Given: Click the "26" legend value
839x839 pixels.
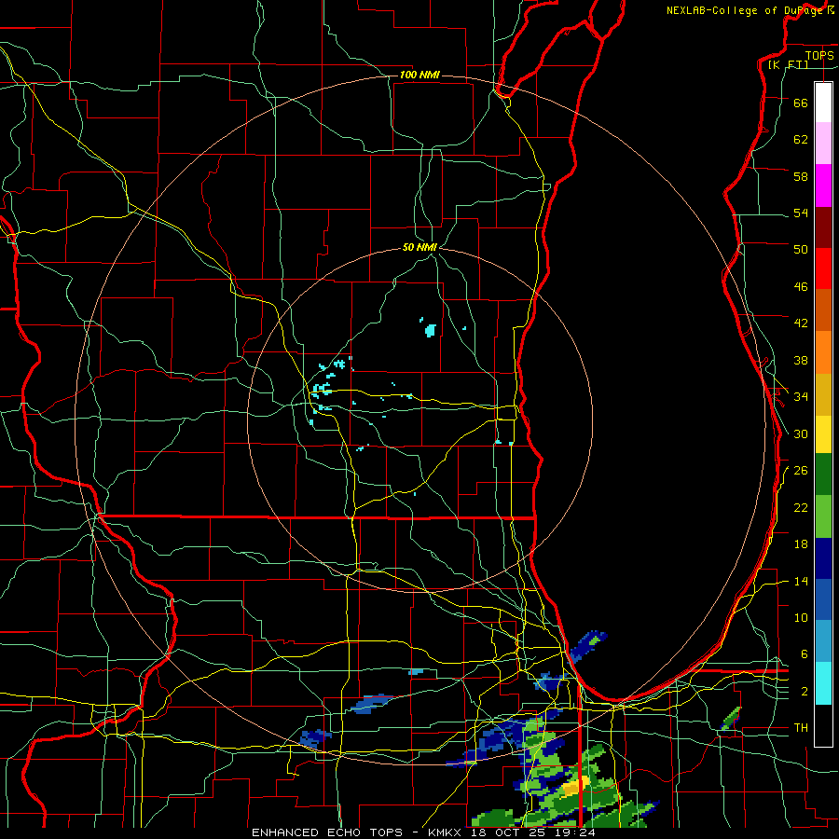Looking at the screenshot, I should point(801,471).
